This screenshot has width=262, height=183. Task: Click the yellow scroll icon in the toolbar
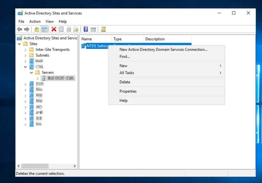[103, 29]
